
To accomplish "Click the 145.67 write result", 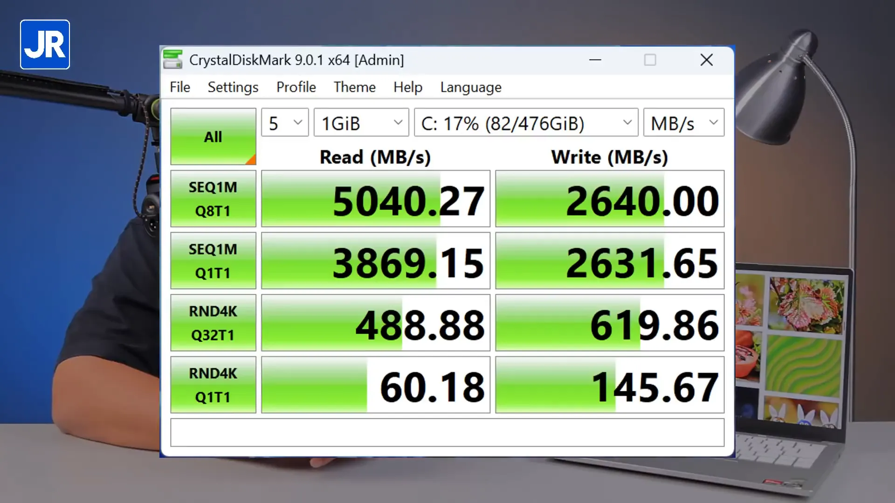I will 610,385.
